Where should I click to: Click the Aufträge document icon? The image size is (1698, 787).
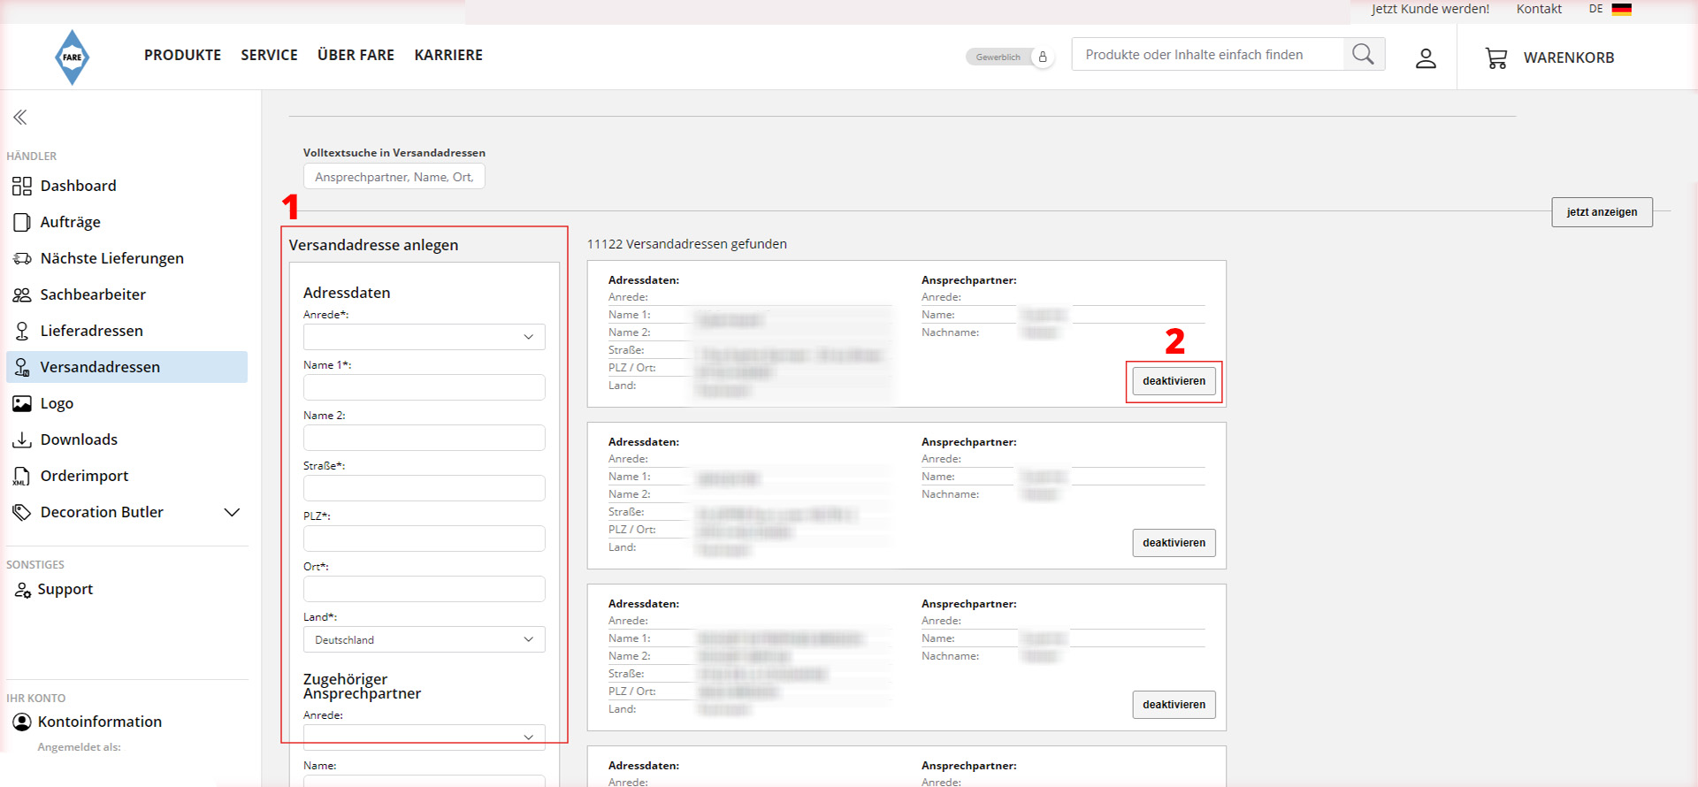point(22,222)
